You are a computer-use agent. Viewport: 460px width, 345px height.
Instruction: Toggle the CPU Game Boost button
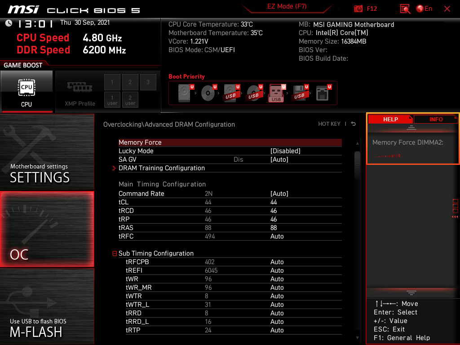point(27,92)
